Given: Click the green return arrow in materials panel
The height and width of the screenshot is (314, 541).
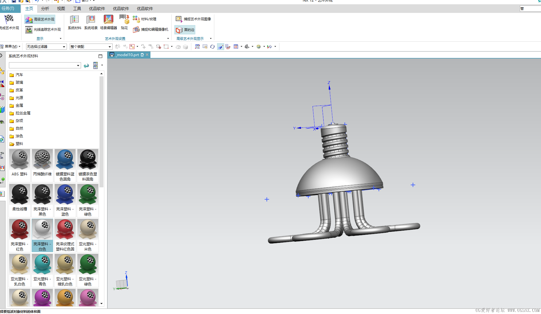Looking at the screenshot, I should pyautogui.click(x=86, y=66).
